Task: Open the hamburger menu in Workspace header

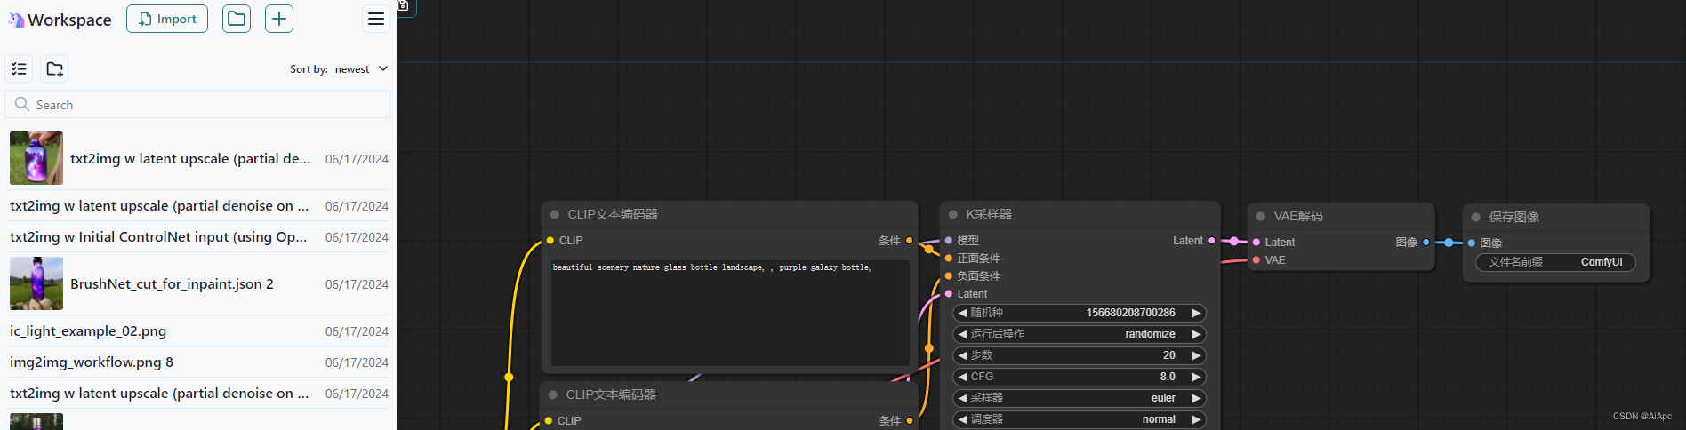Action: click(376, 19)
